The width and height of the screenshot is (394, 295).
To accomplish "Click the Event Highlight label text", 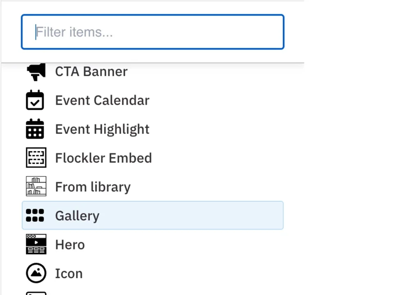I will (x=102, y=129).
